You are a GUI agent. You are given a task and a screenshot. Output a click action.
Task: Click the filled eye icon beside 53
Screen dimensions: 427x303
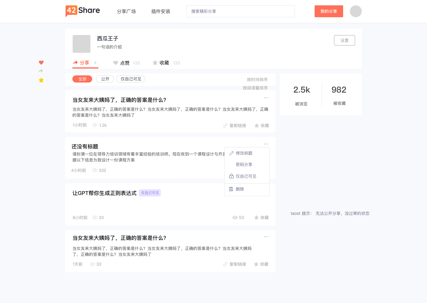235,218
